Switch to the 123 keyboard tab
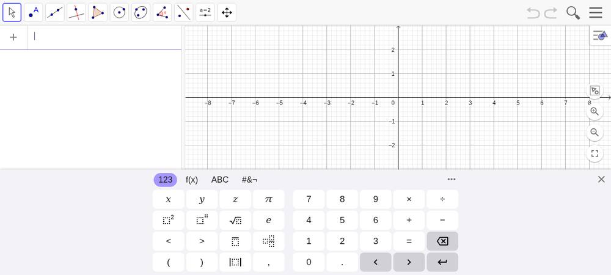611x275 pixels. point(165,180)
